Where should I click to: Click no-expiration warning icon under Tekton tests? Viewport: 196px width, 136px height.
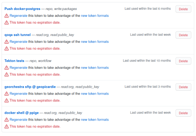pyautogui.click(x=7, y=74)
